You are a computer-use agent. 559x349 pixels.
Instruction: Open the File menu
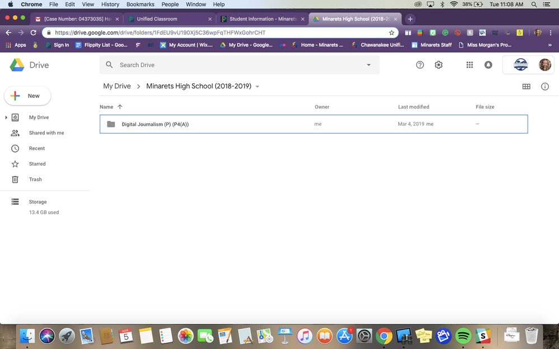click(53, 4)
